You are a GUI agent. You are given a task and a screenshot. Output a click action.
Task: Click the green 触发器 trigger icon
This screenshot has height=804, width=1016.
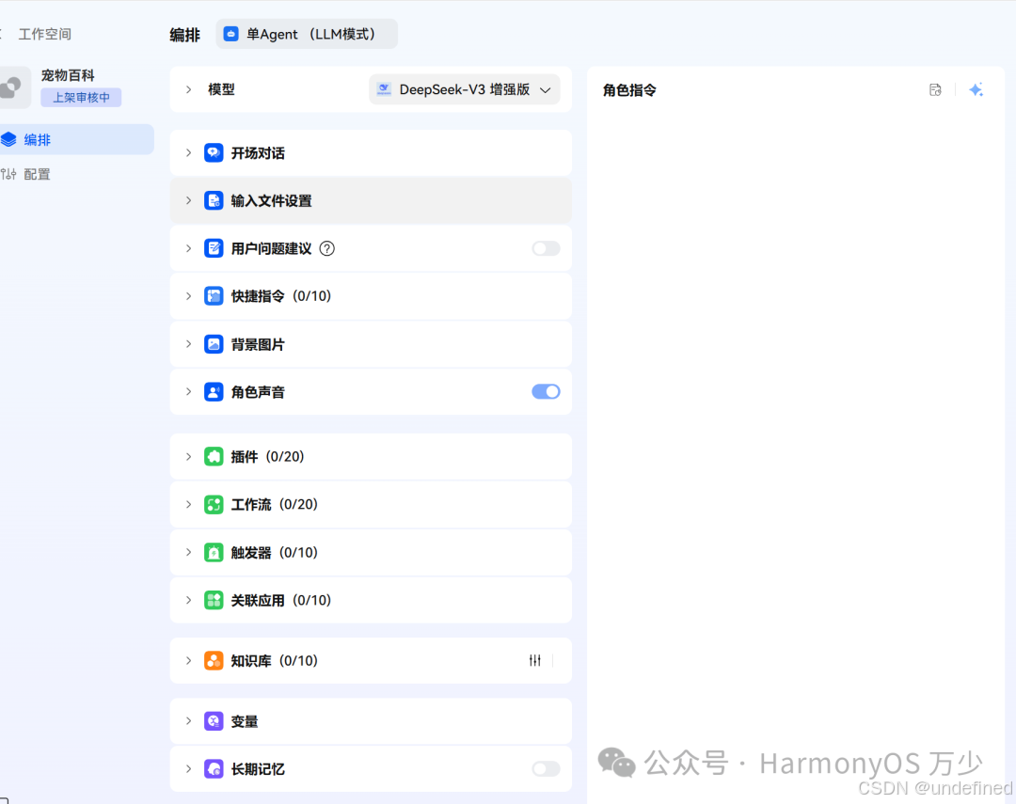click(x=214, y=553)
